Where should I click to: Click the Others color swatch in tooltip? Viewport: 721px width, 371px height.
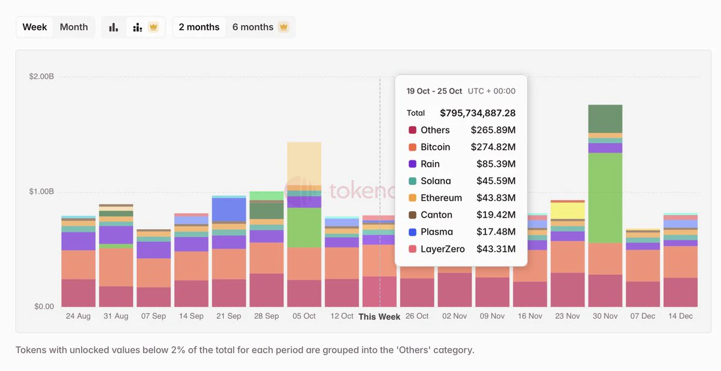point(412,130)
